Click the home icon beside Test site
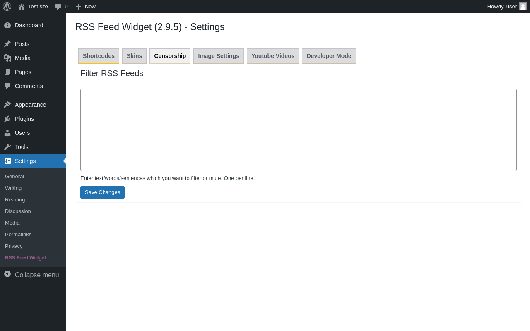Viewport: 530px width, 331px height. pos(22,7)
